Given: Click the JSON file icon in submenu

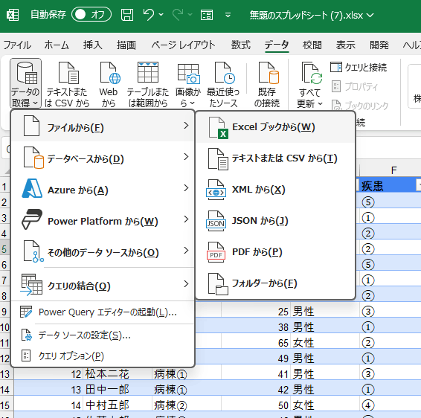Looking at the screenshot, I should [x=216, y=221].
